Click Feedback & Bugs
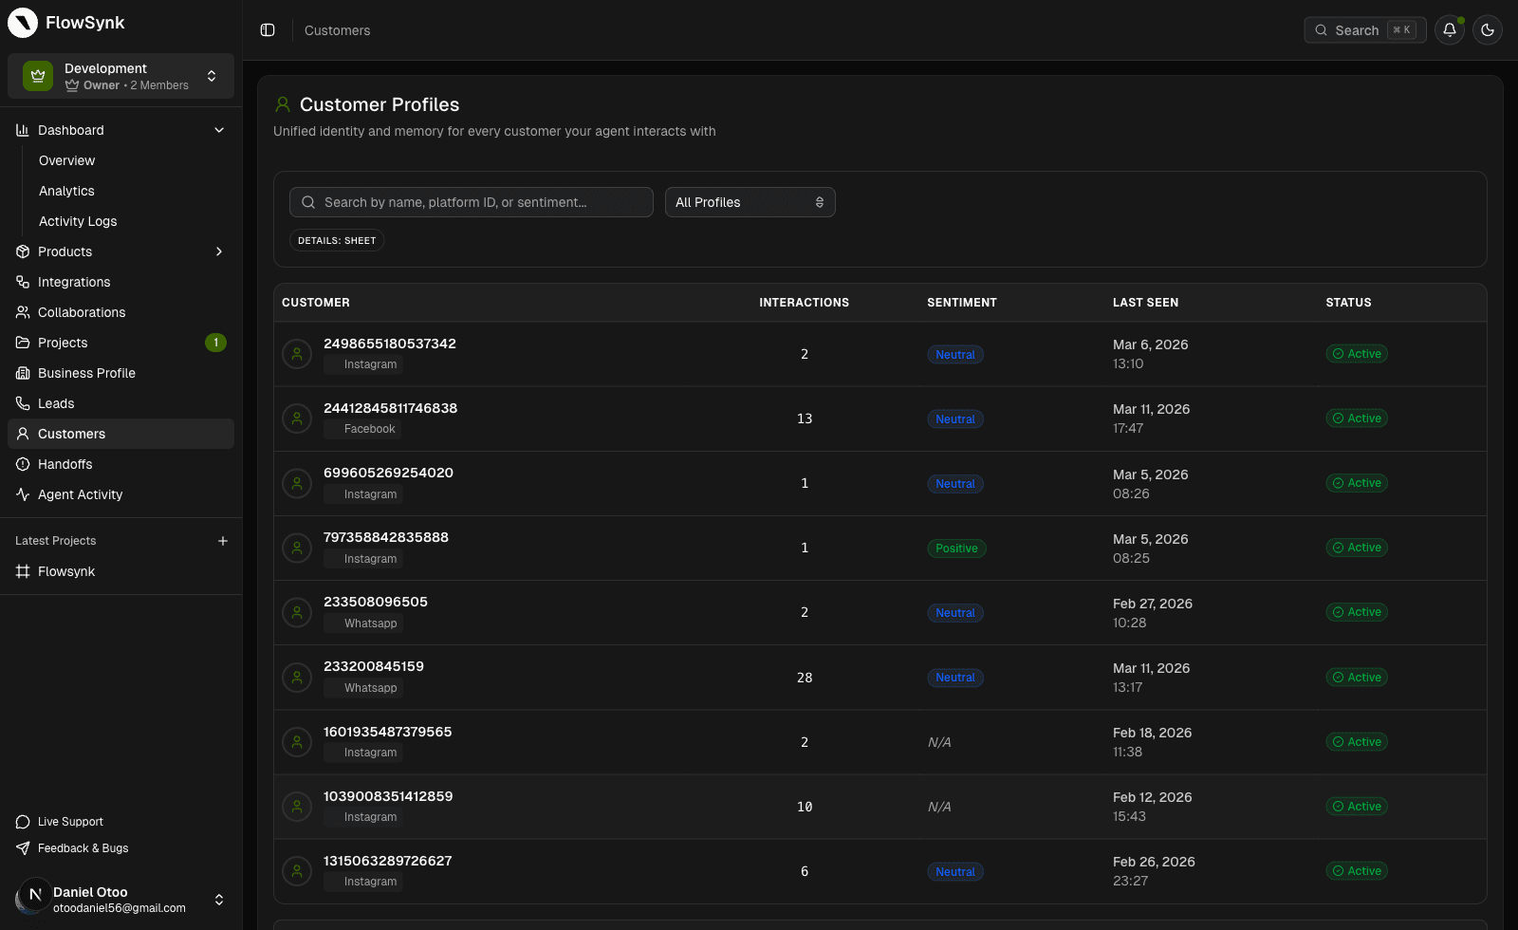 click(x=82, y=847)
